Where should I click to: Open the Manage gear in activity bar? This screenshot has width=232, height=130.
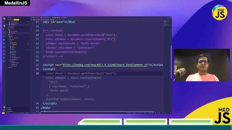pos(4,110)
